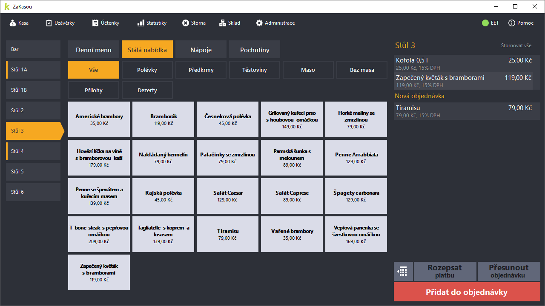Open the Kasa money bag icon
Screen dimensions: 545x306
tap(13, 23)
